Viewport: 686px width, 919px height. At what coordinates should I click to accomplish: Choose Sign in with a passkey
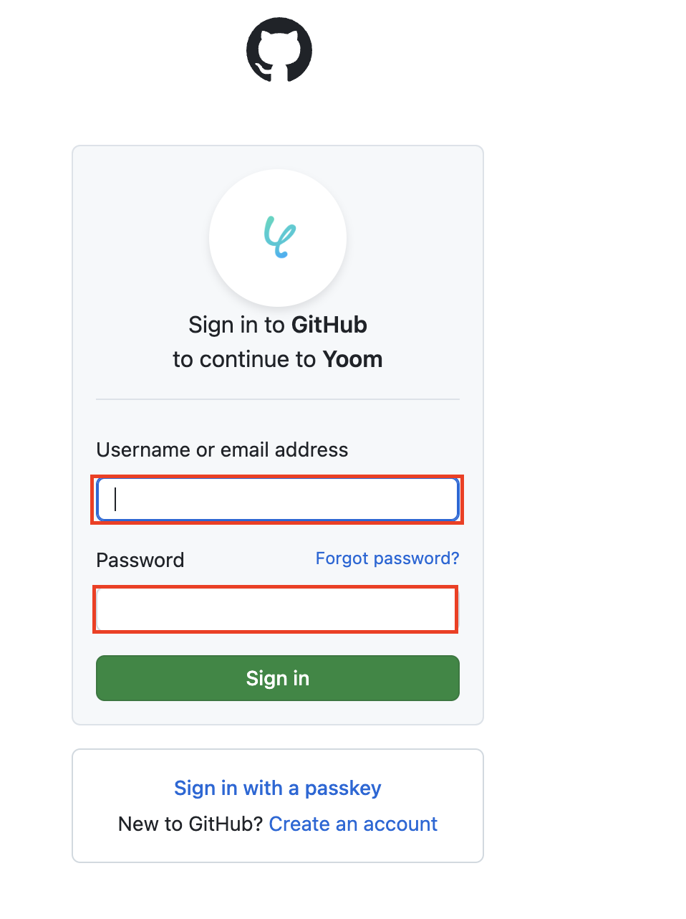[x=277, y=788]
